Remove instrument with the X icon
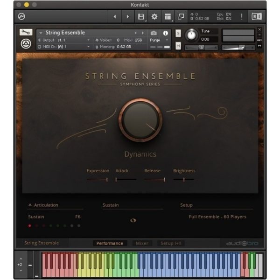280x280 pixels. click(259, 29)
